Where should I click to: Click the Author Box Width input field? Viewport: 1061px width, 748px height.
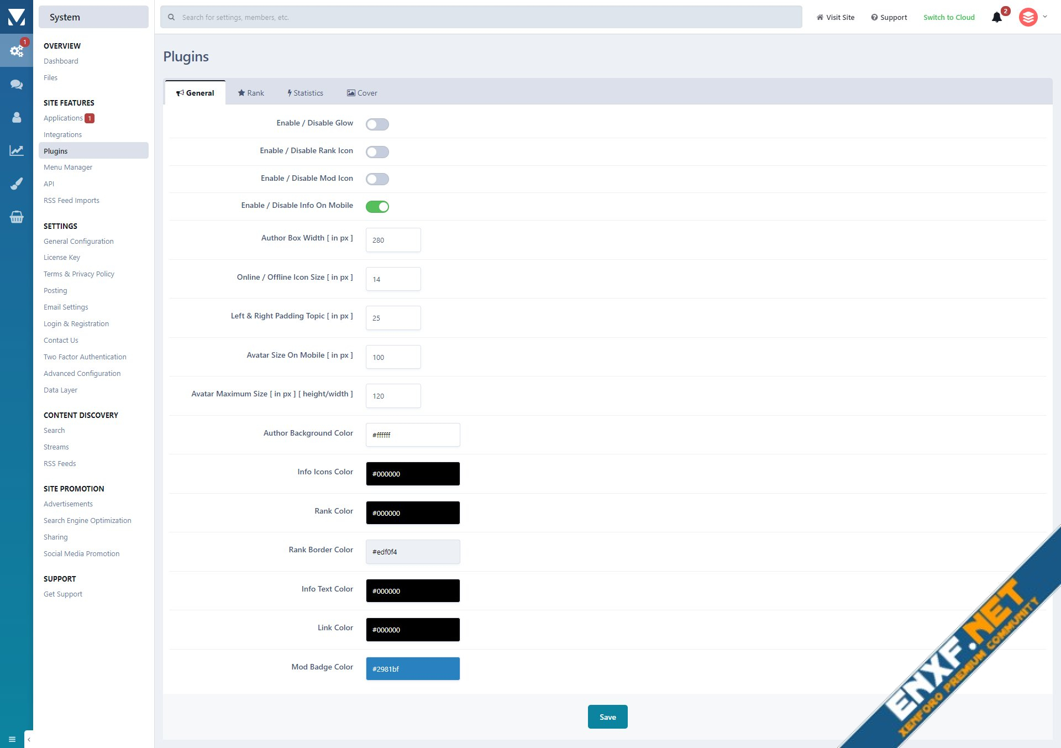coord(393,240)
